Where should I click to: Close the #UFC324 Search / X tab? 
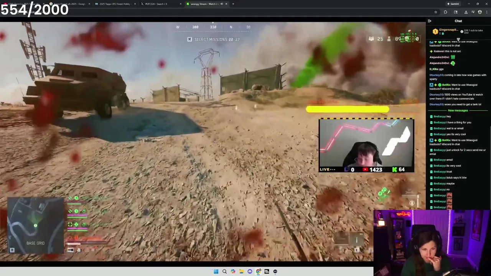(x=181, y=4)
